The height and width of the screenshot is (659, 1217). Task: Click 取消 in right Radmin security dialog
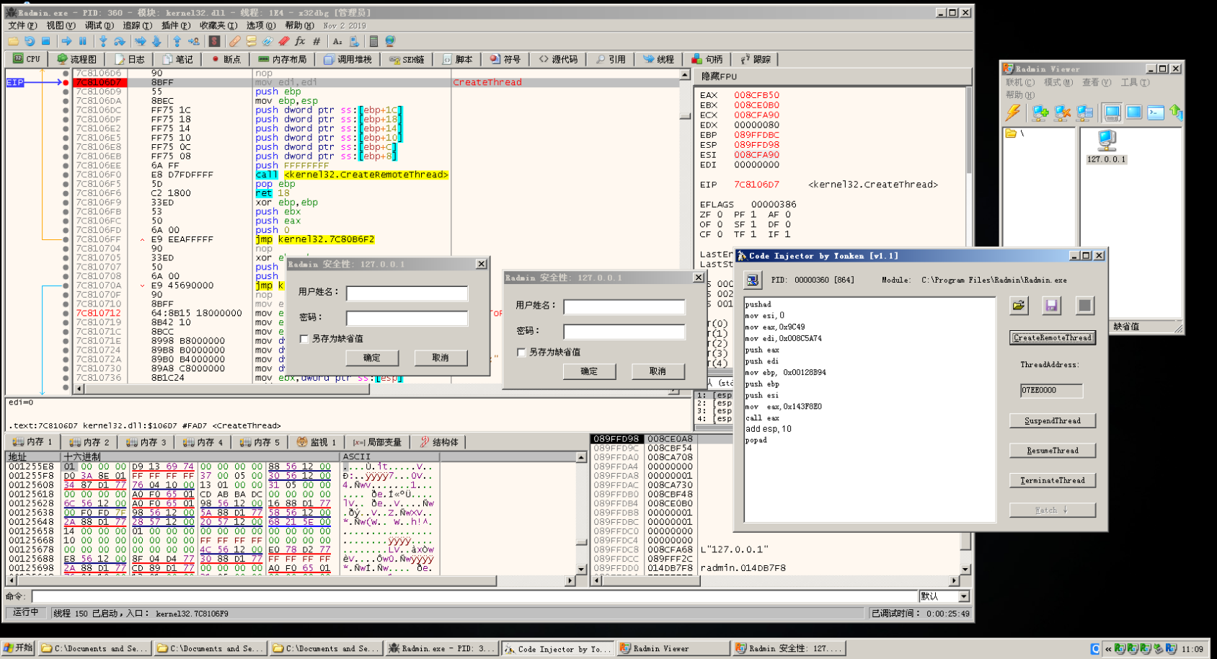pos(658,371)
